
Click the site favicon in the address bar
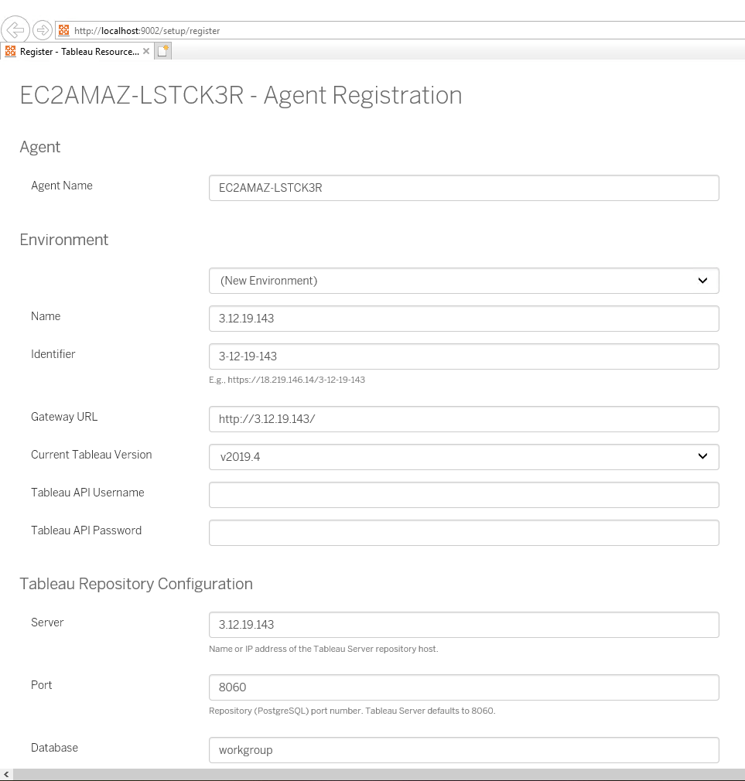64,31
